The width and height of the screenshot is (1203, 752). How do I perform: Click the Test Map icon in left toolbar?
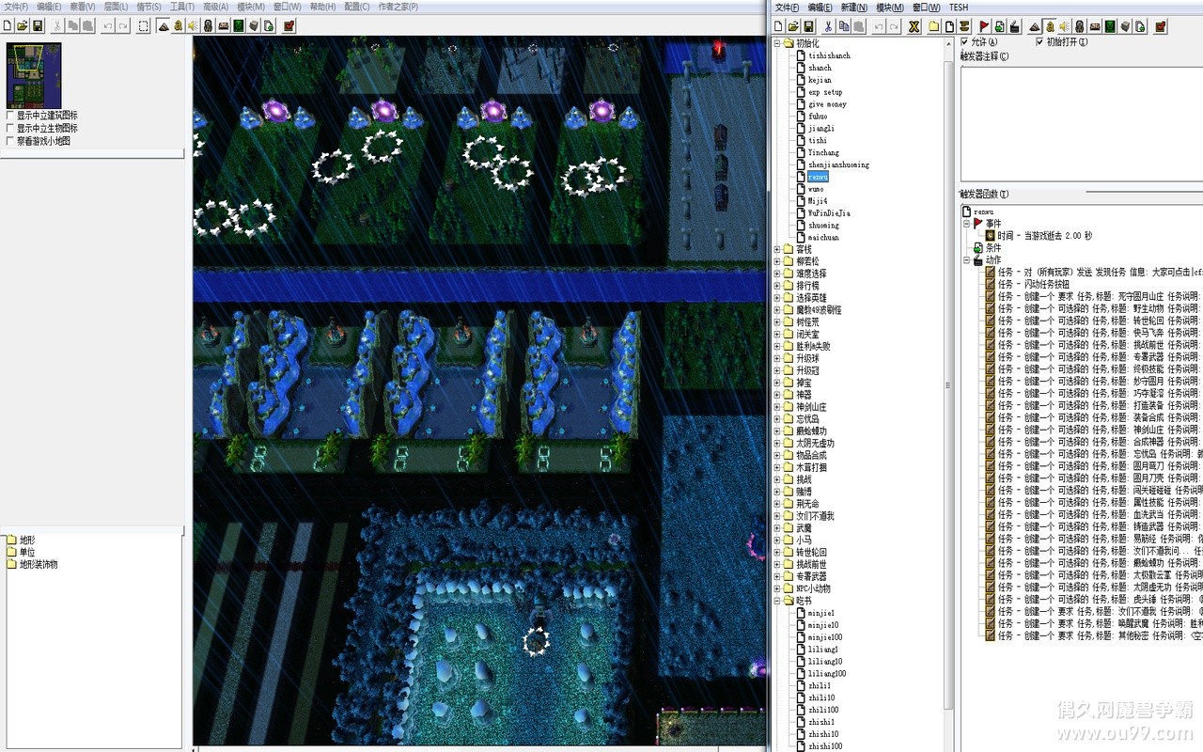tap(289, 26)
